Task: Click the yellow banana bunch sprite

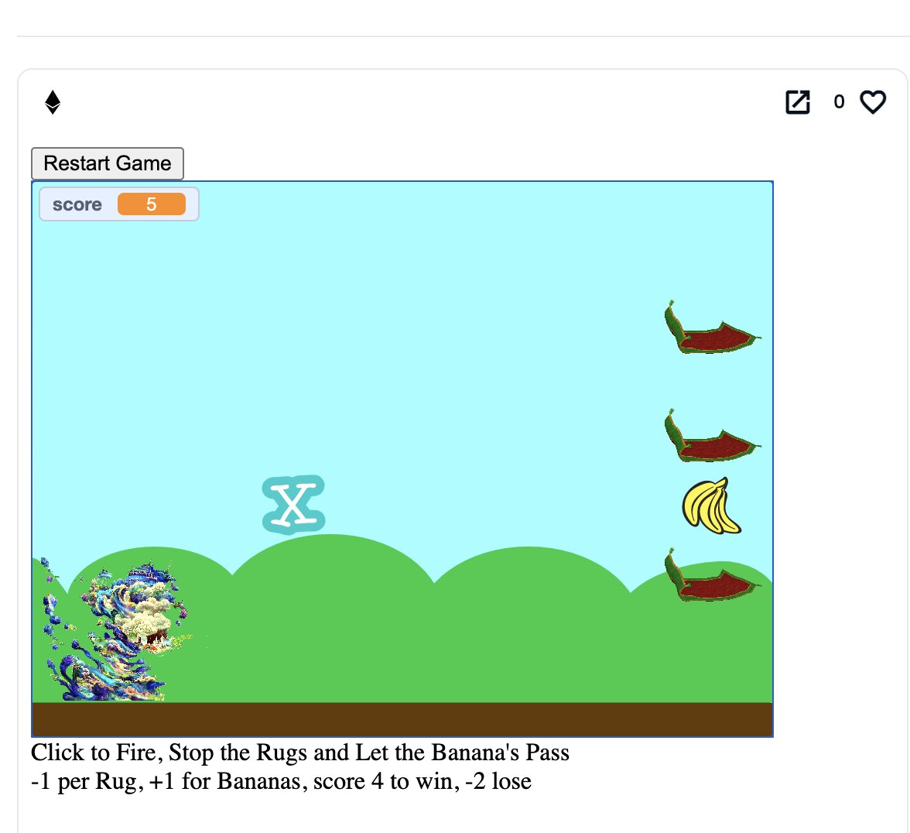Action: point(711,506)
